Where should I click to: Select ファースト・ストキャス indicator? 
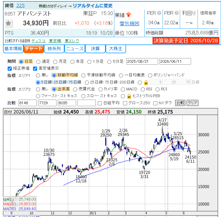tap(38, 96)
